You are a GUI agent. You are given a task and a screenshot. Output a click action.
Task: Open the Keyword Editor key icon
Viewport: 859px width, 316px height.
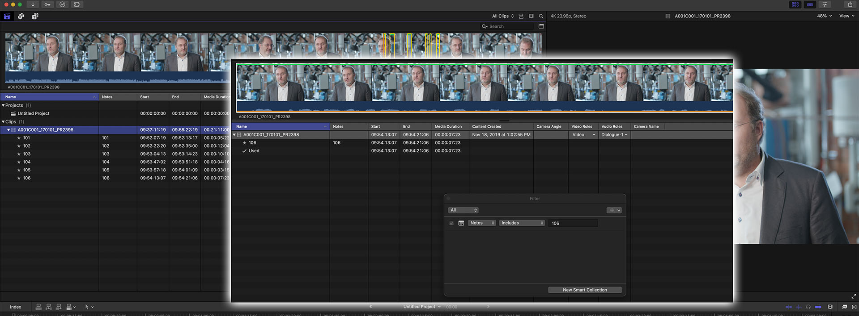pyautogui.click(x=47, y=4)
